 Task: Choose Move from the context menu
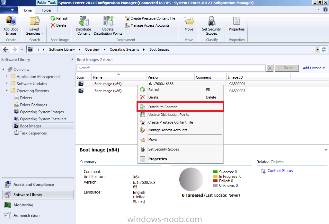click(181, 140)
